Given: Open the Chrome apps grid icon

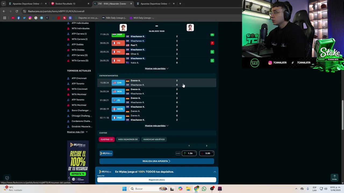Looking at the screenshot, I should click(x=5, y=18).
